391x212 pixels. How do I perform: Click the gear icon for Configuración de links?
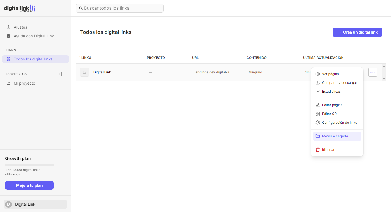(318, 123)
